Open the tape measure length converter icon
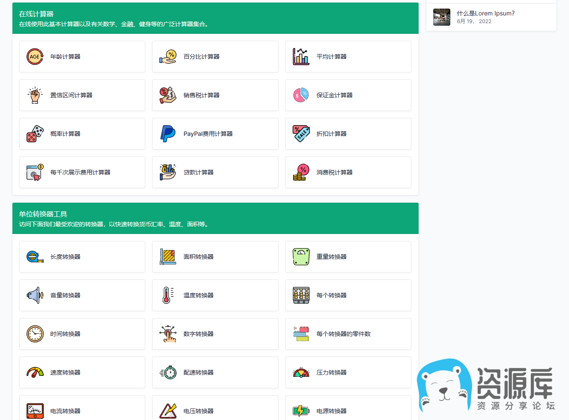The height and width of the screenshot is (420, 569). pos(35,257)
